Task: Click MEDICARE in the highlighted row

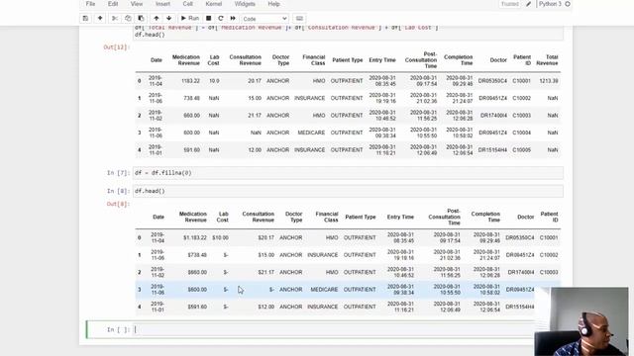Action: point(324,290)
